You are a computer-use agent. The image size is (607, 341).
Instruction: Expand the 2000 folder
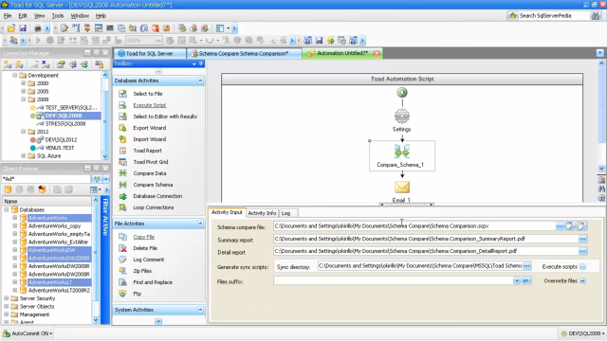pyautogui.click(x=23, y=83)
